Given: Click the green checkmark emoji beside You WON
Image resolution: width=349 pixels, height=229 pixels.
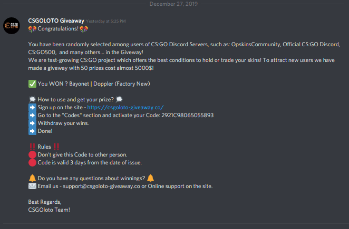Looking at the screenshot, I should (x=32, y=84).
